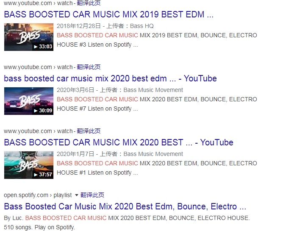Viewport: 294px width, 231px height.
Task: Open the 2019 BEST EDM mix result title
Action: (x=109, y=14)
